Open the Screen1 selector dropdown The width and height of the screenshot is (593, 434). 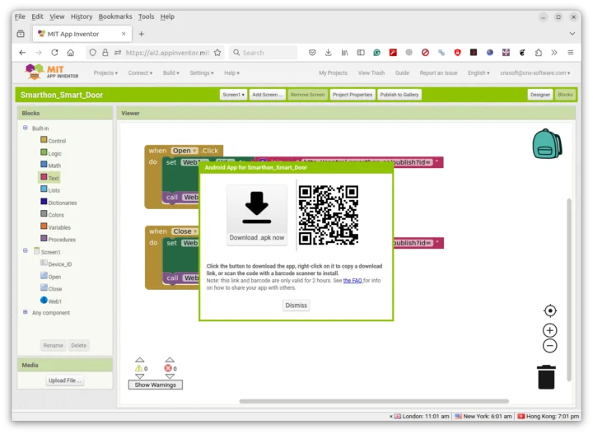233,95
